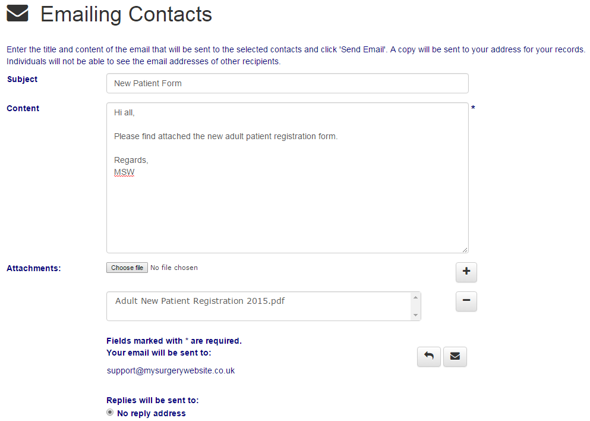Click inside the Content text area
The image size is (590, 421).
[287, 208]
